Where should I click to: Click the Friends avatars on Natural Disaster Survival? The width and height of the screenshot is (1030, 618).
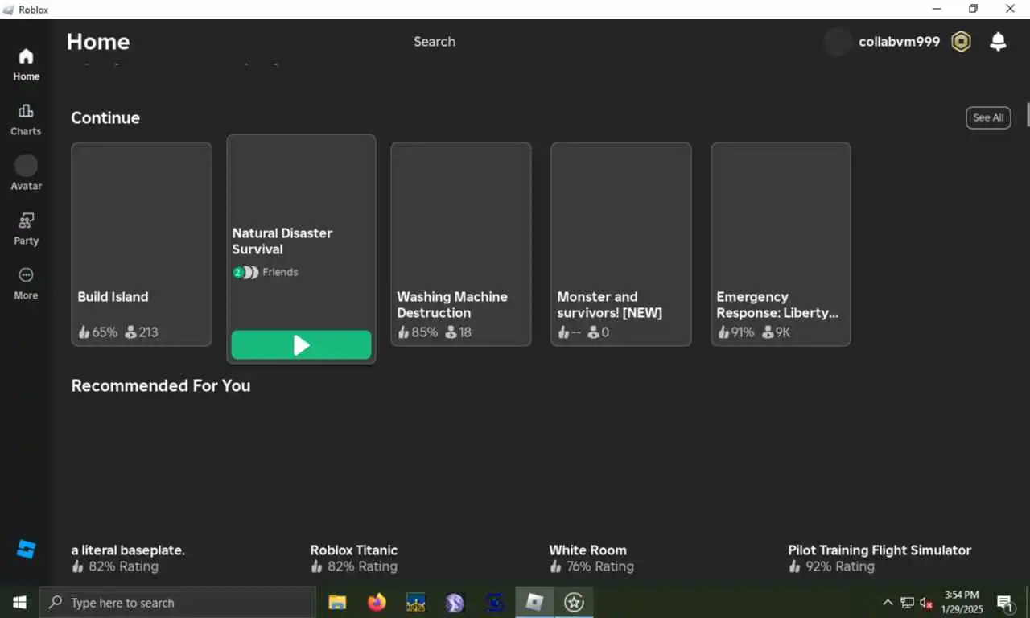246,272
